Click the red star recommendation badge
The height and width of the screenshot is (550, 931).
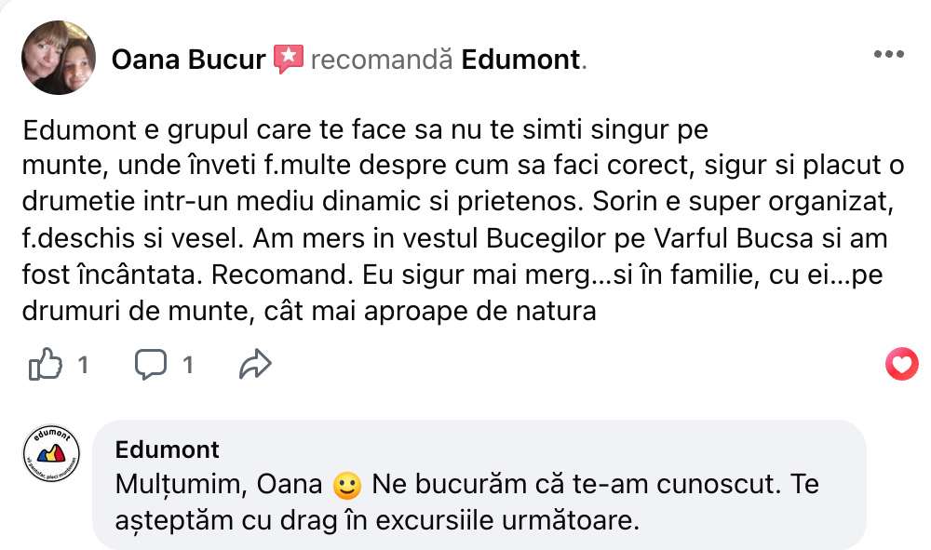(x=289, y=60)
